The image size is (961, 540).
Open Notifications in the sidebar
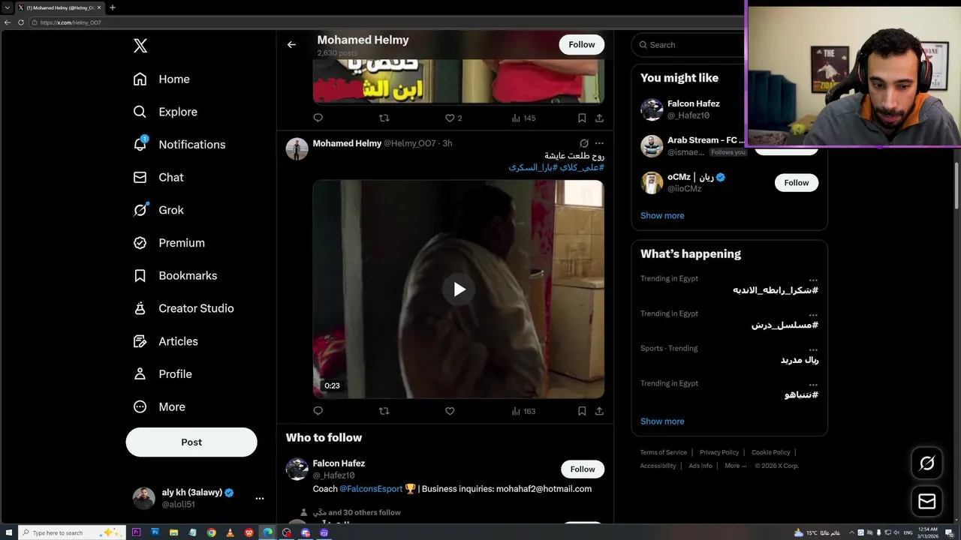(x=179, y=145)
